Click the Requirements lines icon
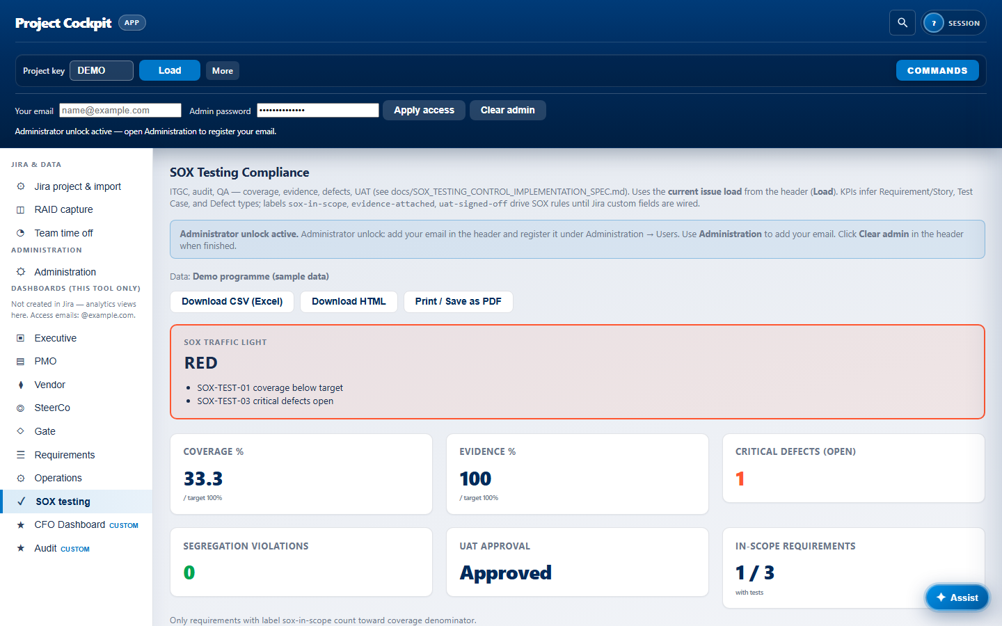Image resolution: width=1002 pixels, height=626 pixels. (x=21, y=455)
